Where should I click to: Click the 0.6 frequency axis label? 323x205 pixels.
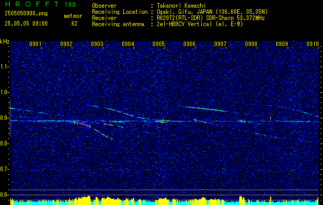click(5, 195)
